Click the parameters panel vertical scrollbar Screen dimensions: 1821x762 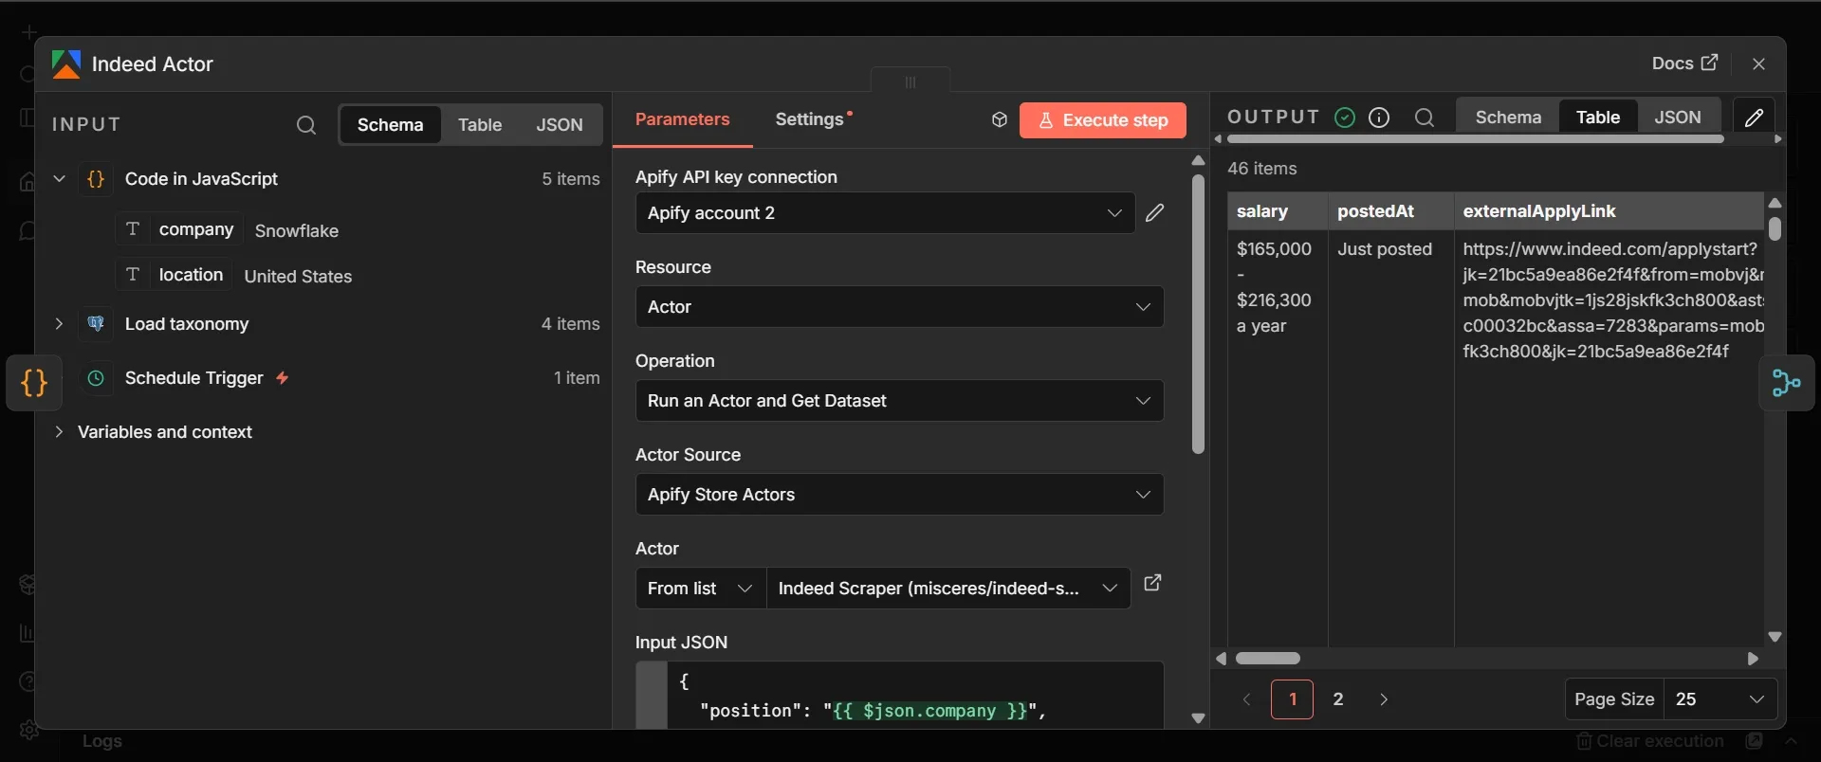(x=1198, y=314)
